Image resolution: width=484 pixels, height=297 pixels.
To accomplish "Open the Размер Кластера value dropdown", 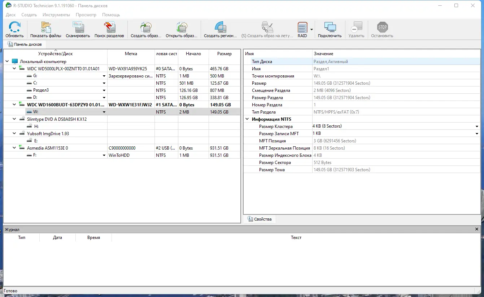I will 477,127.
